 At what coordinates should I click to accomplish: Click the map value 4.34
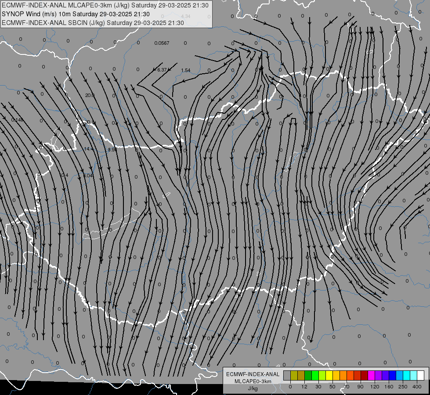click(186, 16)
